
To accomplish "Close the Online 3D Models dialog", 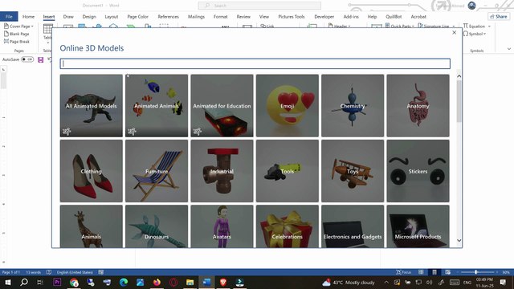I will point(454,32).
